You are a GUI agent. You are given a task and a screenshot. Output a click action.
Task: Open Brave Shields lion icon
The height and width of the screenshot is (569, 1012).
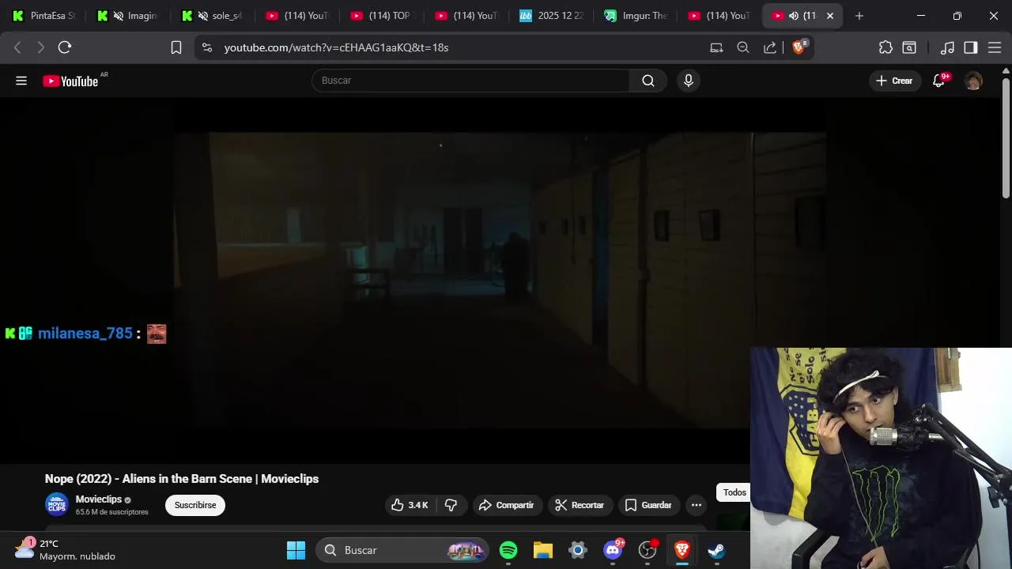pos(798,47)
